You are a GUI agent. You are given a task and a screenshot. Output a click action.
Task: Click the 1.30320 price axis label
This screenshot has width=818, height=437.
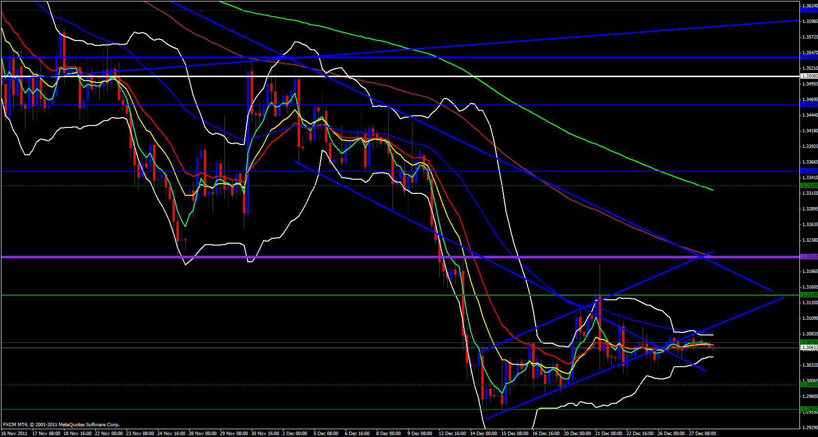pyautogui.click(x=810, y=365)
